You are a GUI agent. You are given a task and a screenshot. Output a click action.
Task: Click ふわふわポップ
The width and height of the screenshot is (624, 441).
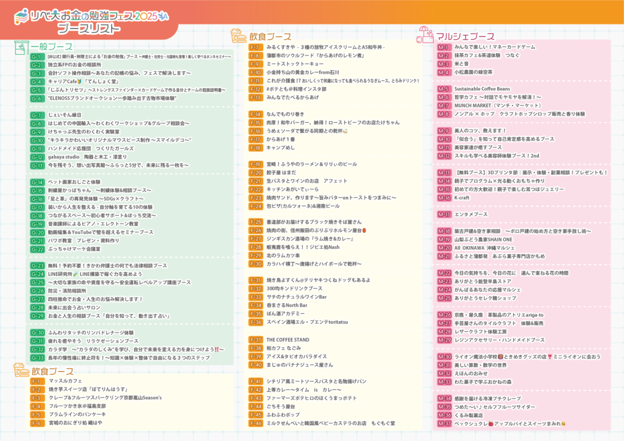pos(274,415)
